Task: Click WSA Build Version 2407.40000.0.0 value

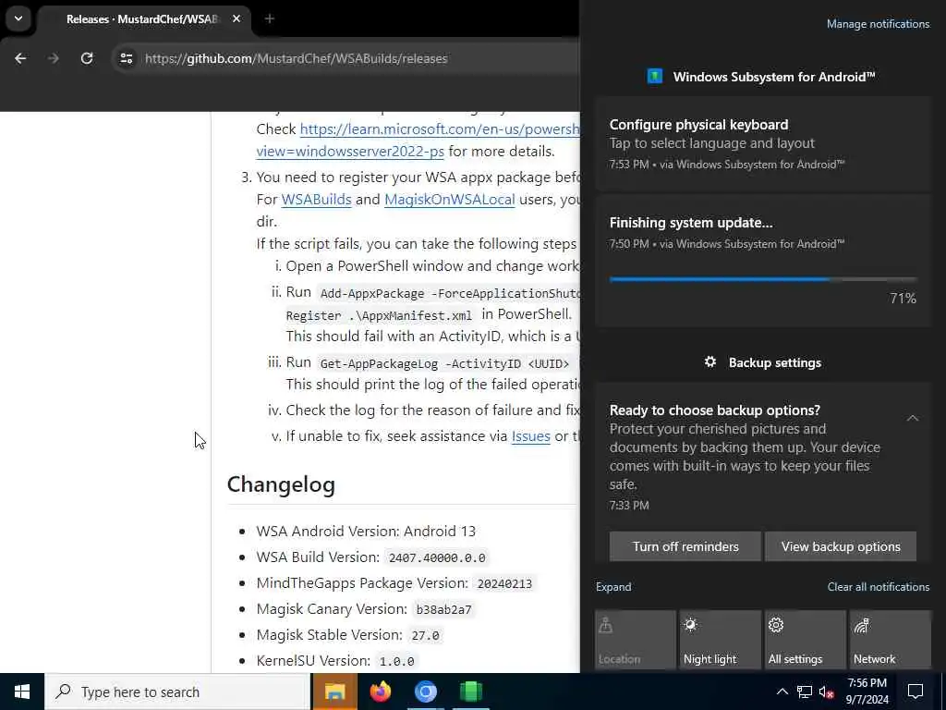Action: 437,557
